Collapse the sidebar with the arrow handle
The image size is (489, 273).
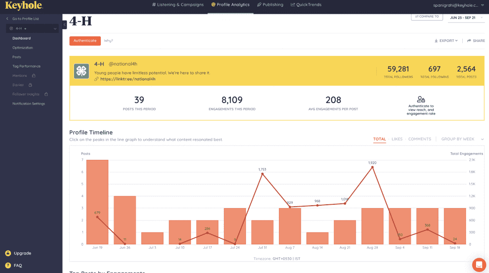click(64, 25)
